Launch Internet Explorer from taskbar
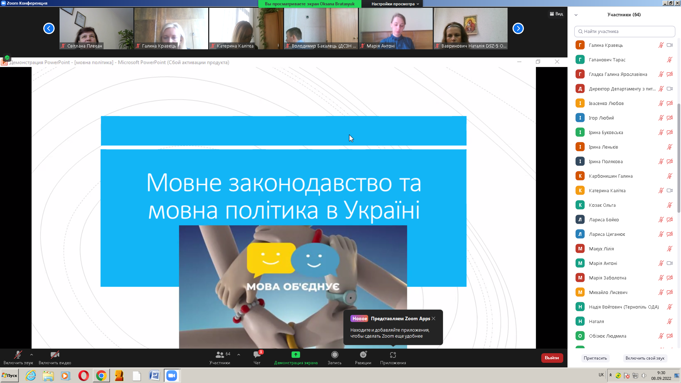The width and height of the screenshot is (681, 383). pyautogui.click(x=31, y=376)
